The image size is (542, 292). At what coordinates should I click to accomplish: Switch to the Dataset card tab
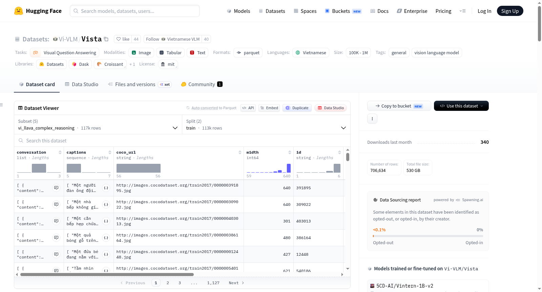click(37, 84)
